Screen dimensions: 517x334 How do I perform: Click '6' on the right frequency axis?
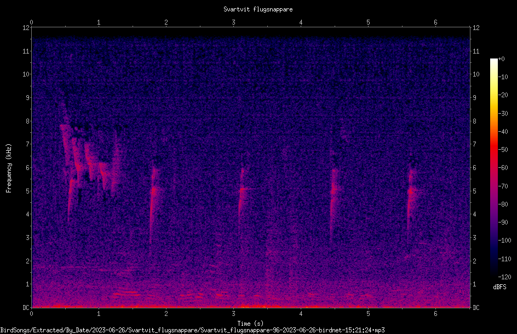pyautogui.click(x=474, y=167)
